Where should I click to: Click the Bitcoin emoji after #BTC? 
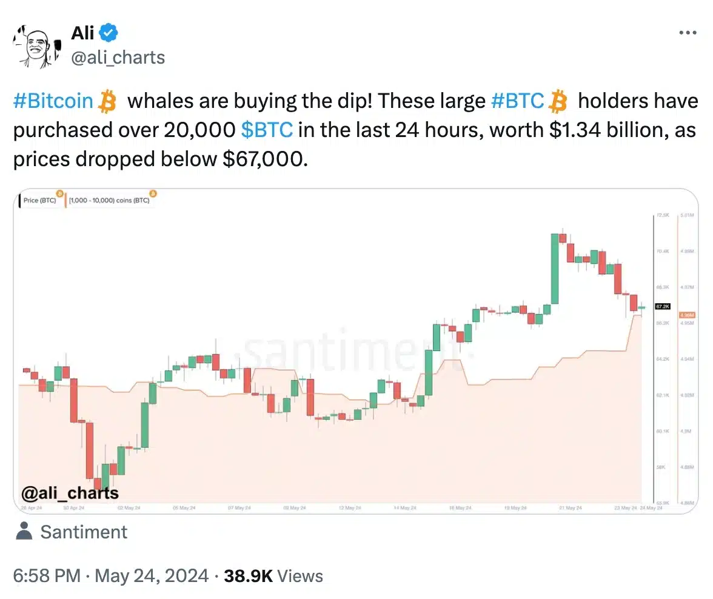[558, 101]
